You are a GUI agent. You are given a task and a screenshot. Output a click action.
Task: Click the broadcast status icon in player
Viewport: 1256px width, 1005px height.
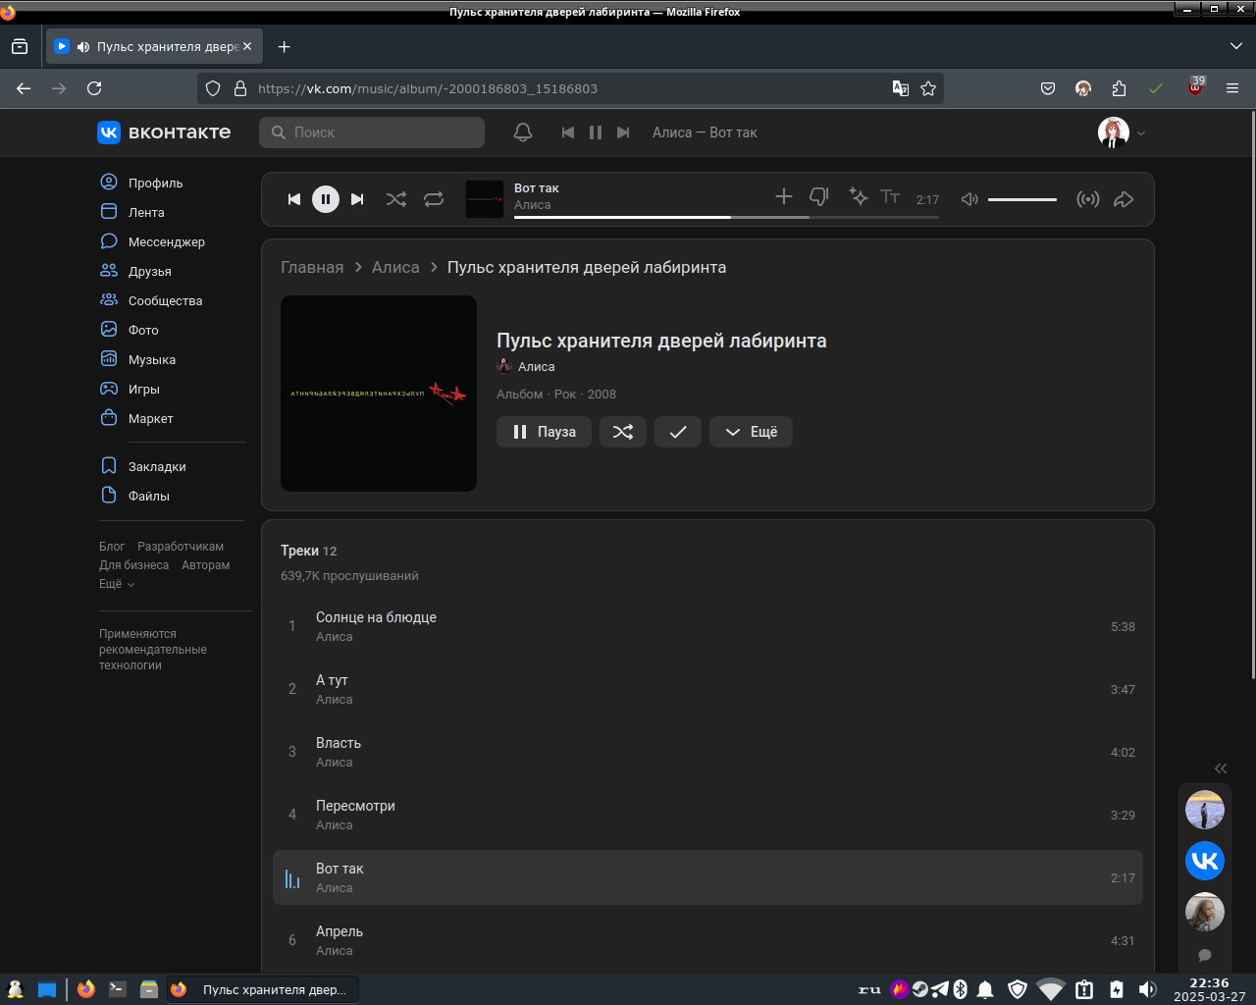pos(1087,199)
